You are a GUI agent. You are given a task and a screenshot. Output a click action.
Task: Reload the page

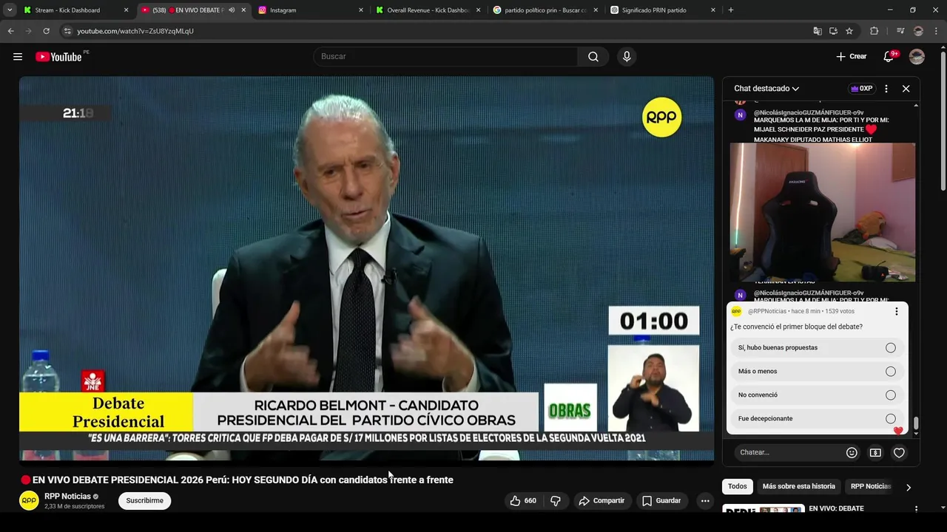[46, 31]
